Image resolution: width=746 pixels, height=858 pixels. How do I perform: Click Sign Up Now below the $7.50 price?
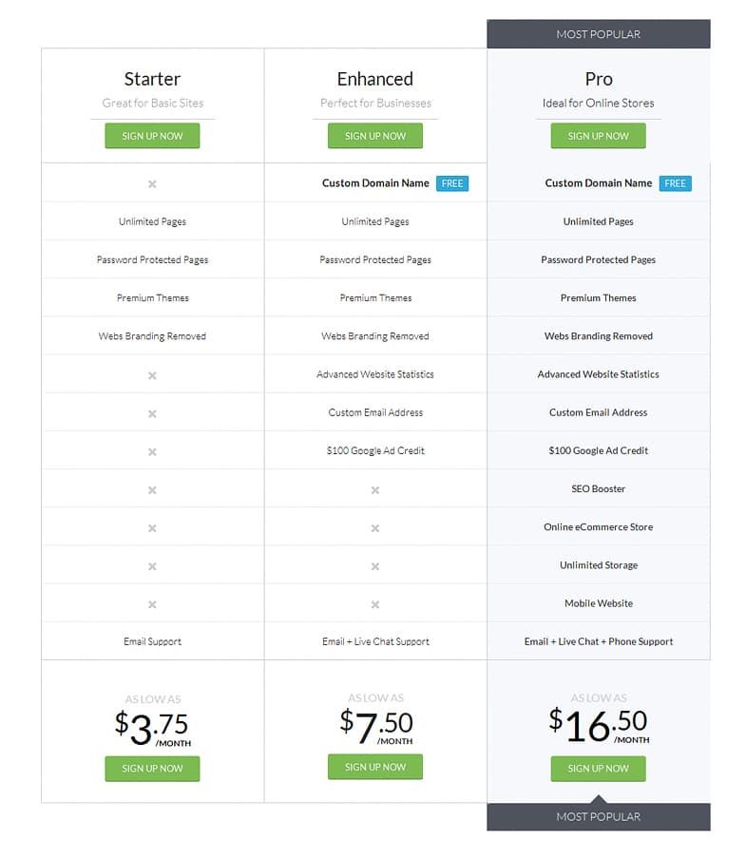tap(375, 767)
